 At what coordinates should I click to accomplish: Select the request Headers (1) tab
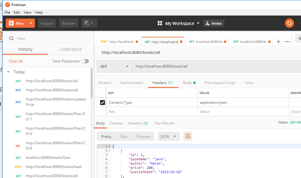pyautogui.click(x=163, y=83)
